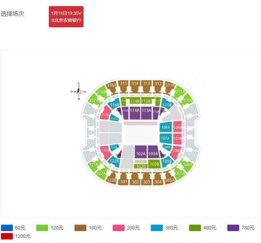Image resolution: width=261 pixels, height=243 pixels.
Task: Select green section 114B
Action: 135,101
